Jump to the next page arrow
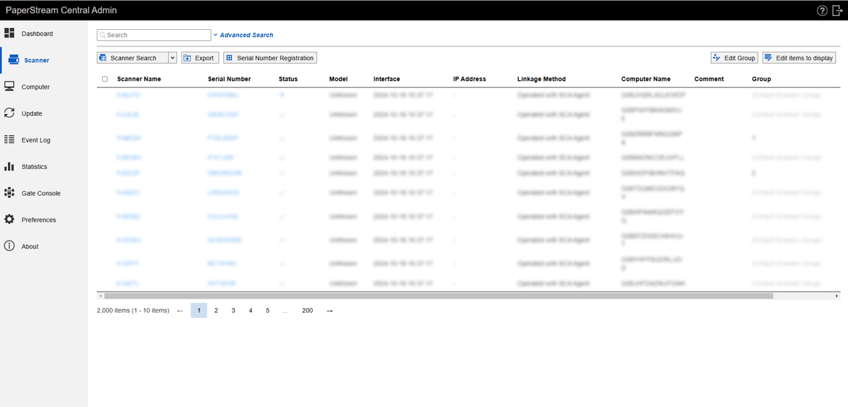Viewport: 848px width, 407px height. [x=330, y=310]
